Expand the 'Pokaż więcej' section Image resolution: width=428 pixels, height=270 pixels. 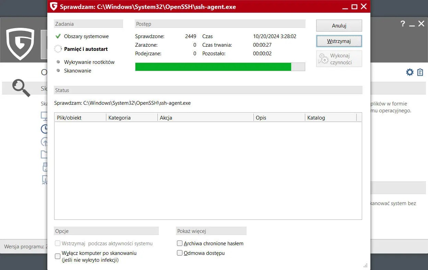pos(211,230)
